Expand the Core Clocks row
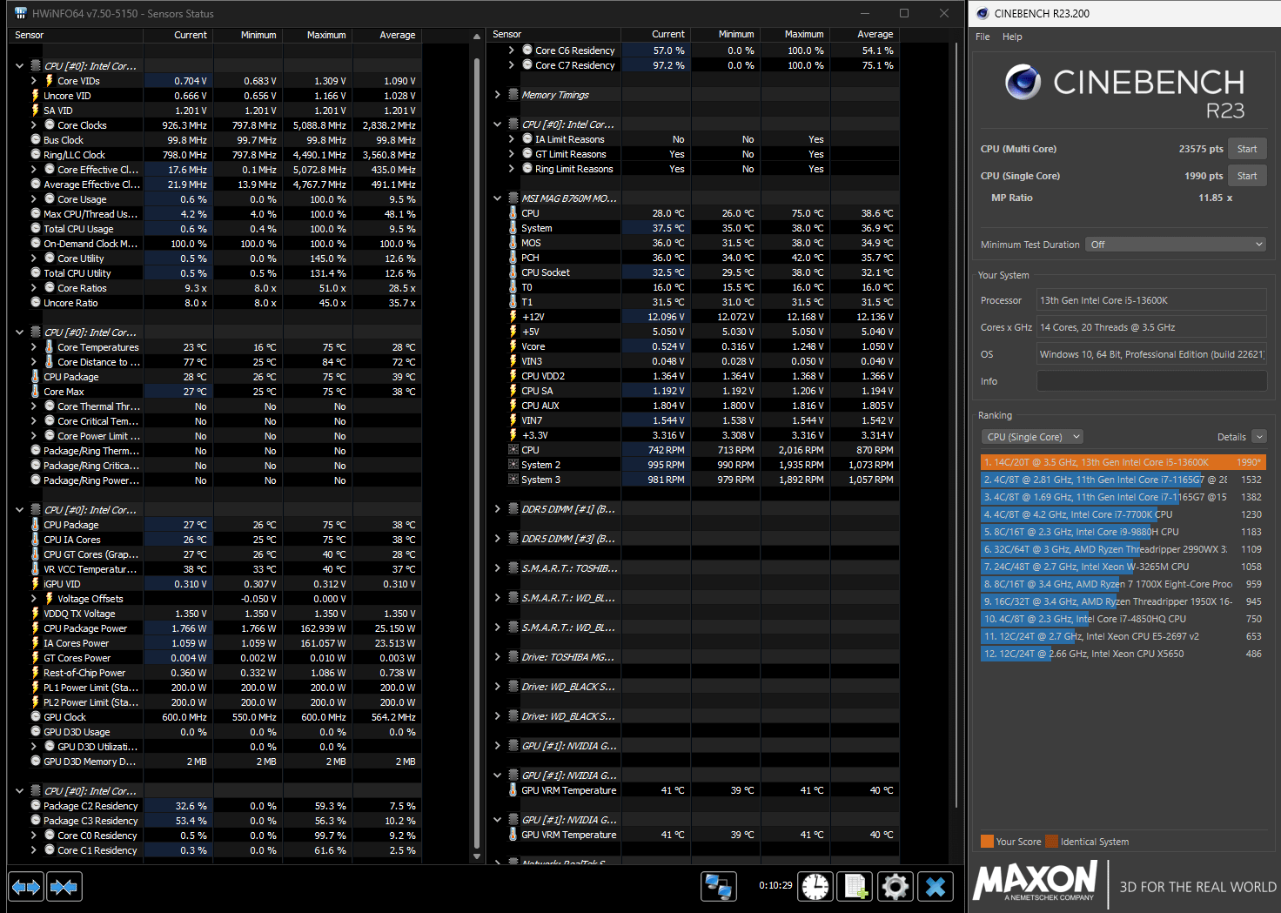This screenshot has width=1281, height=913. click(34, 125)
